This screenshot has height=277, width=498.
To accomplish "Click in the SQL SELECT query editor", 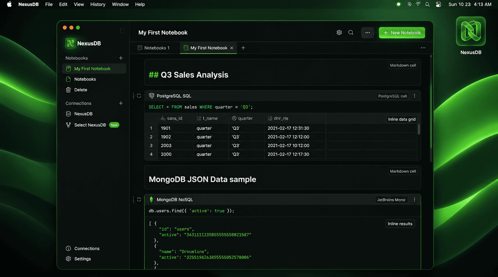I will (x=201, y=107).
